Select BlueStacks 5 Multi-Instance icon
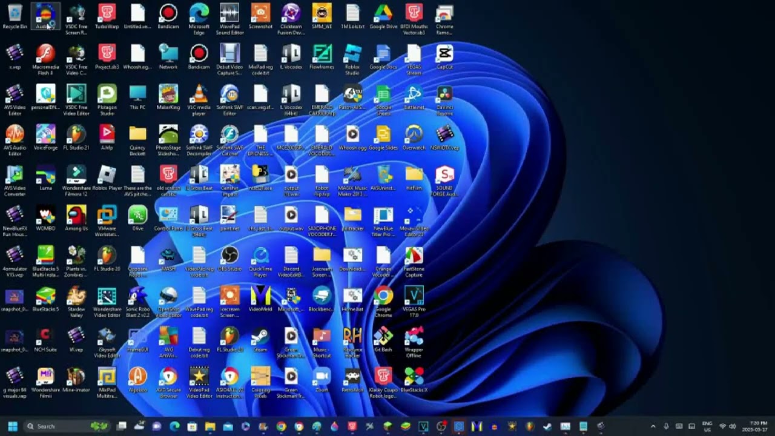Viewport: 775px width, 436px height. click(x=45, y=262)
